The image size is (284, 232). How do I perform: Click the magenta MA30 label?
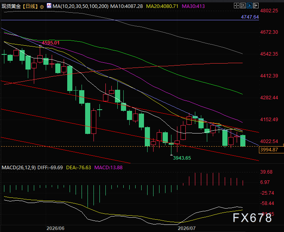pyautogui.click(x=193, y=6)
